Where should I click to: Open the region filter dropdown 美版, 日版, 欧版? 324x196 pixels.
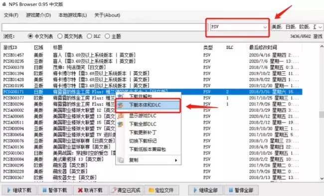point(297,27)
